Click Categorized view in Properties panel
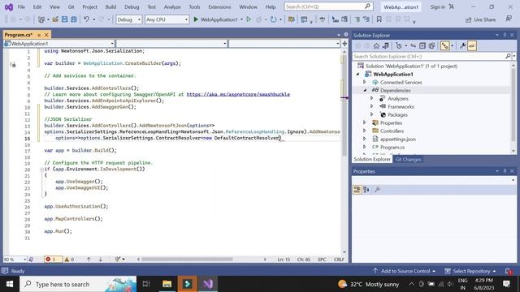The height and width of the screenshot is (292, 520). coord(357,189)
